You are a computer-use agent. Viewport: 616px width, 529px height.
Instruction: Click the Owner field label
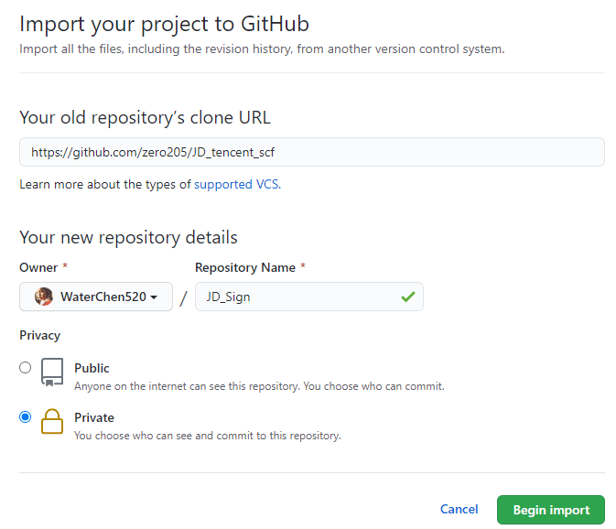38,267
